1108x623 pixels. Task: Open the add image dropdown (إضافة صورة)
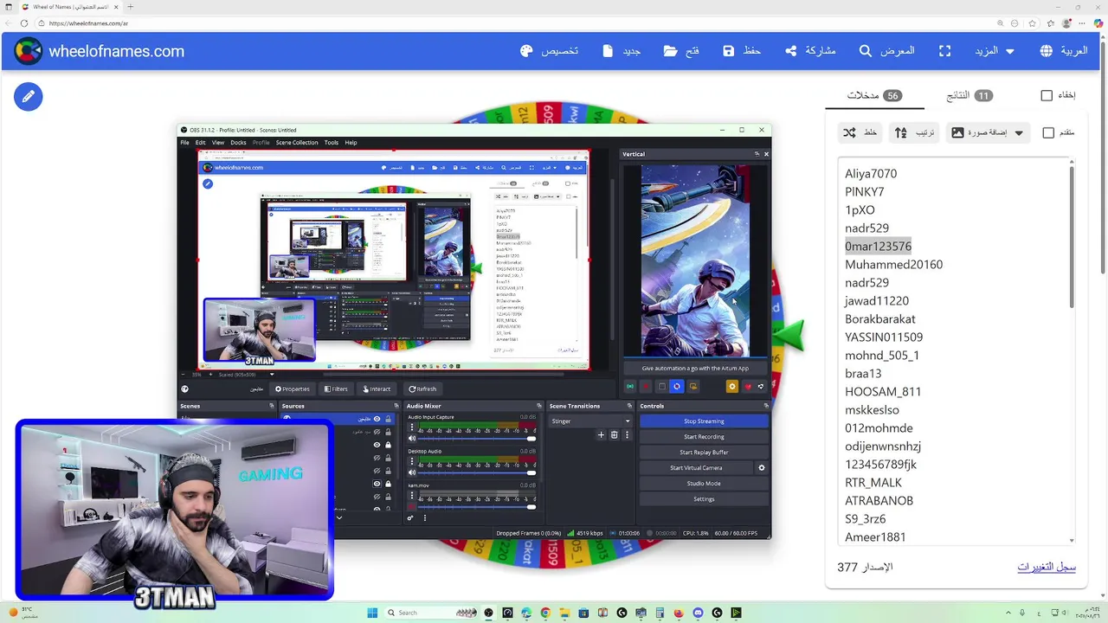988,132
